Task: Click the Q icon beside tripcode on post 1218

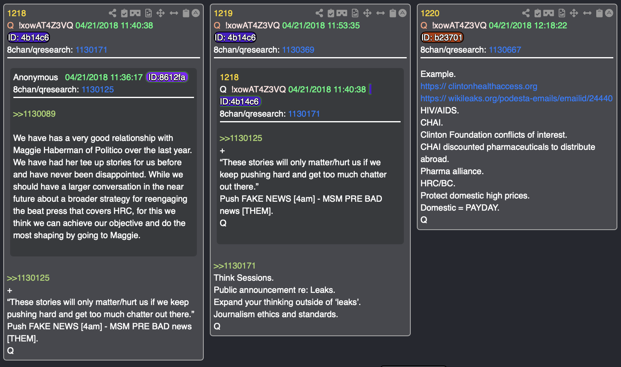Action: click(11, 26)
